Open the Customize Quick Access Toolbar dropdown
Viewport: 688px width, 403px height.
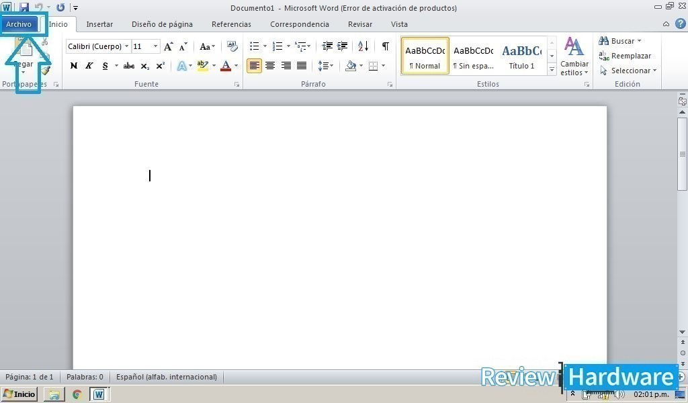click(75, 7)
